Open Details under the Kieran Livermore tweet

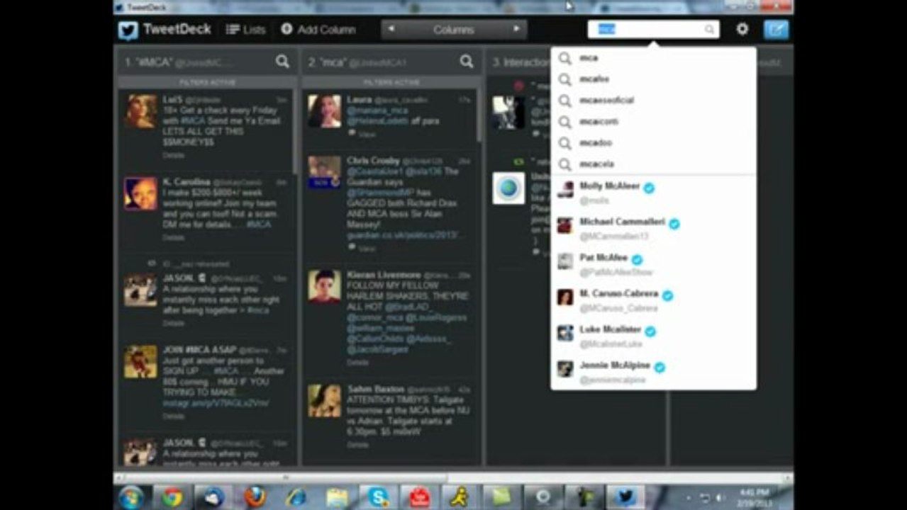click(x=358, y=362)
